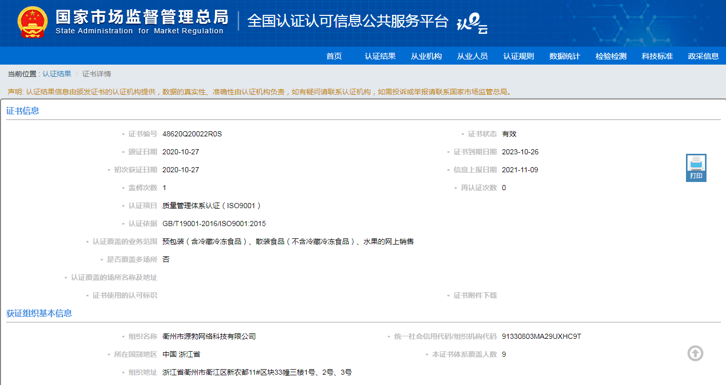Click the organization address text
Screen dimensions: 726x385
[257, 372]
